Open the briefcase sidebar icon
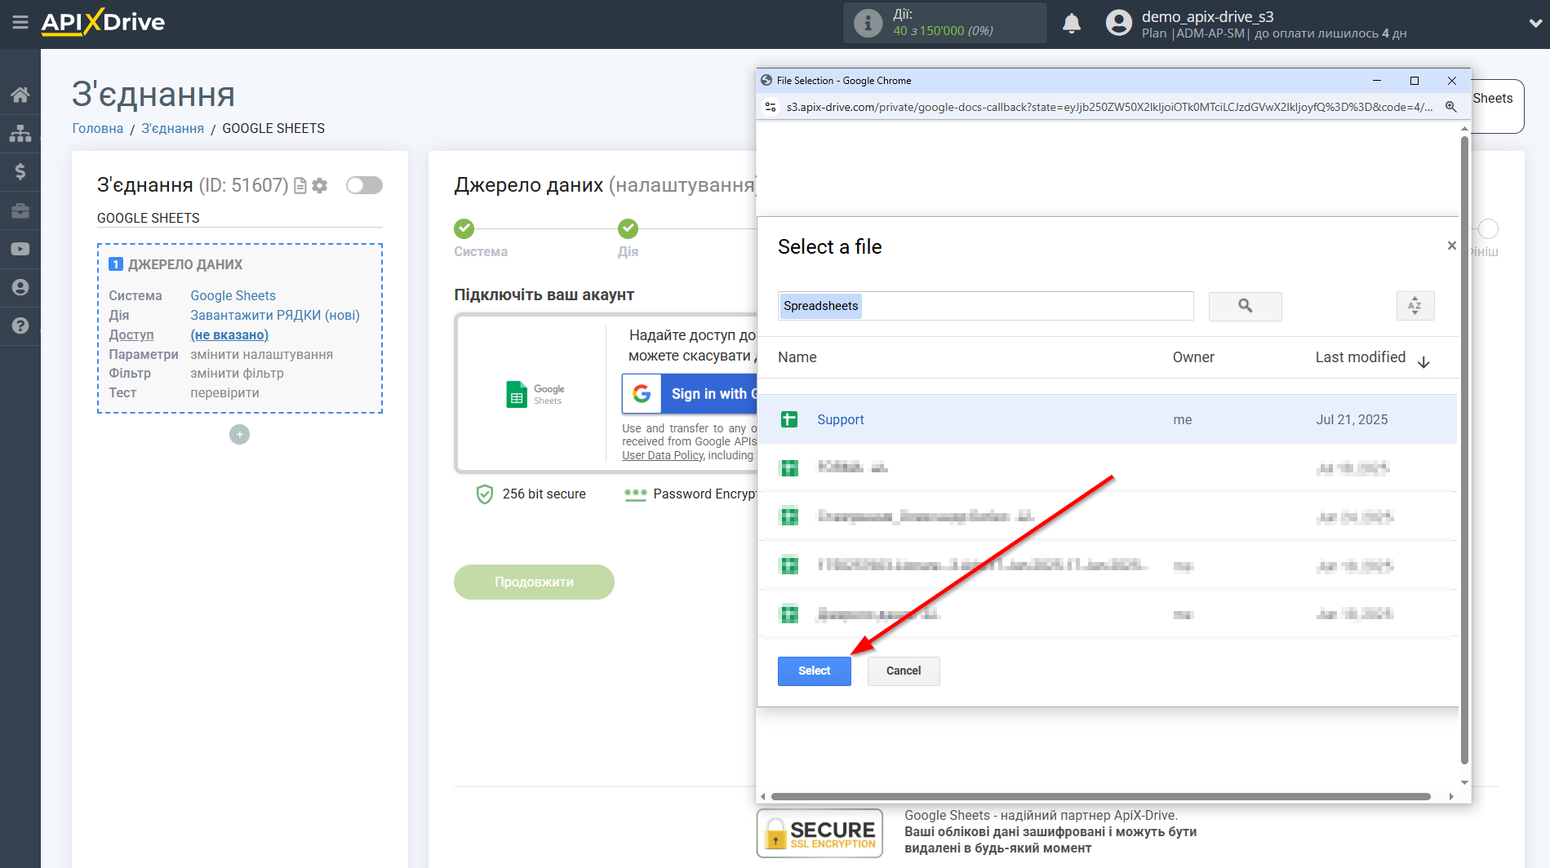Screen dimensions: 1550x868 tap(20, 210)
